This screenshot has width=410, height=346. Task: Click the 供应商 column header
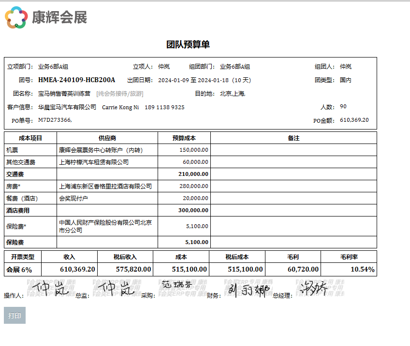107,138
